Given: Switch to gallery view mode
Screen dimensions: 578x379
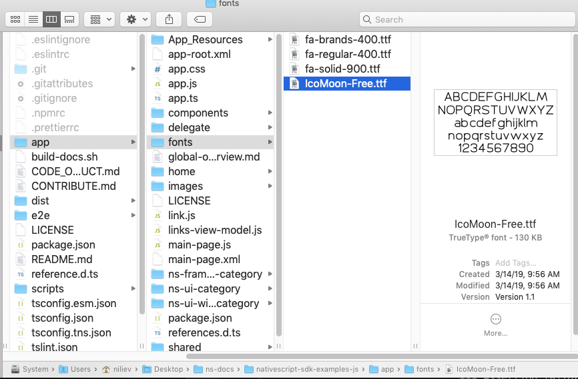Looking at the screenshot, I should point(69,19).
